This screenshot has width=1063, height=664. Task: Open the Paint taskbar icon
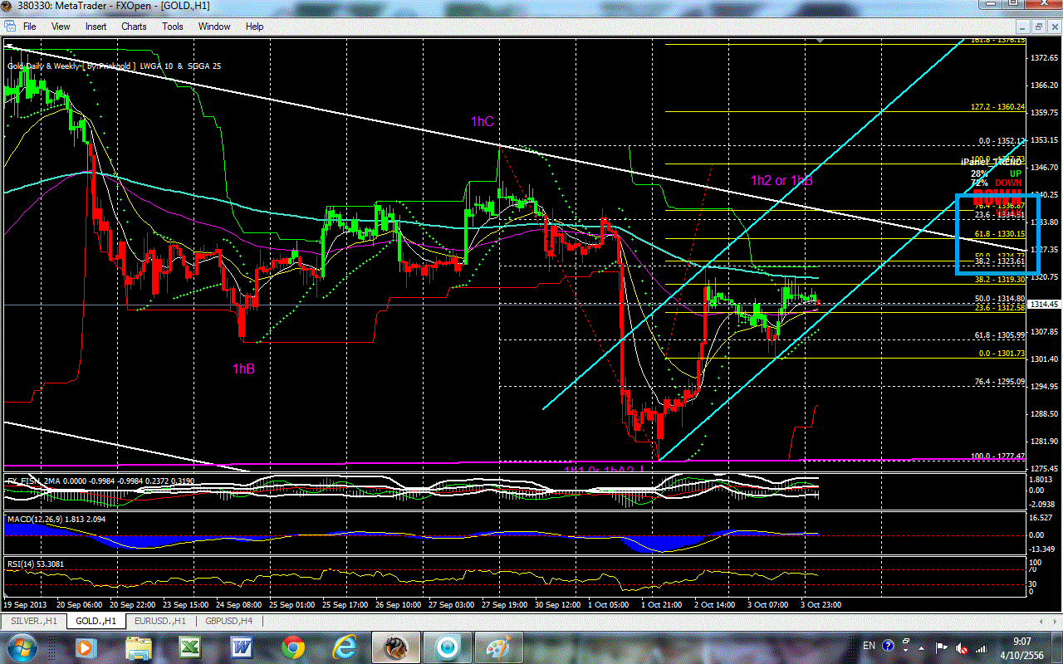pyautogui.click(x=497, y=646)
